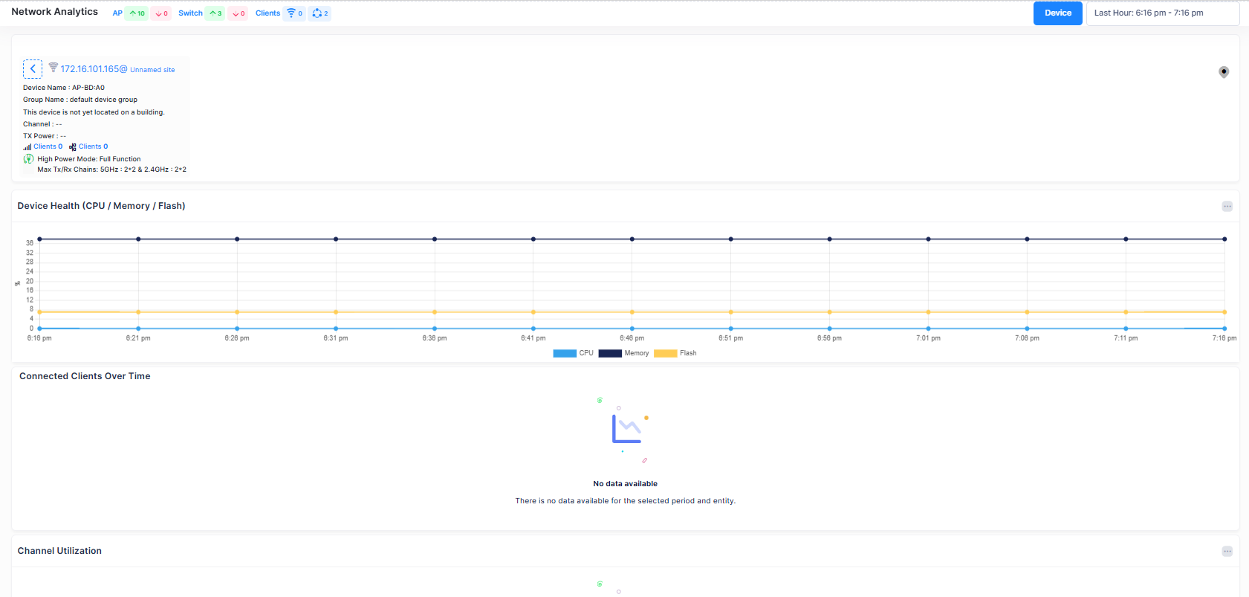Click the access point icon before 172.16.101.165
Image resolution: width=1249 pixels, height=597 pixels.
click(x=53, y=68)
